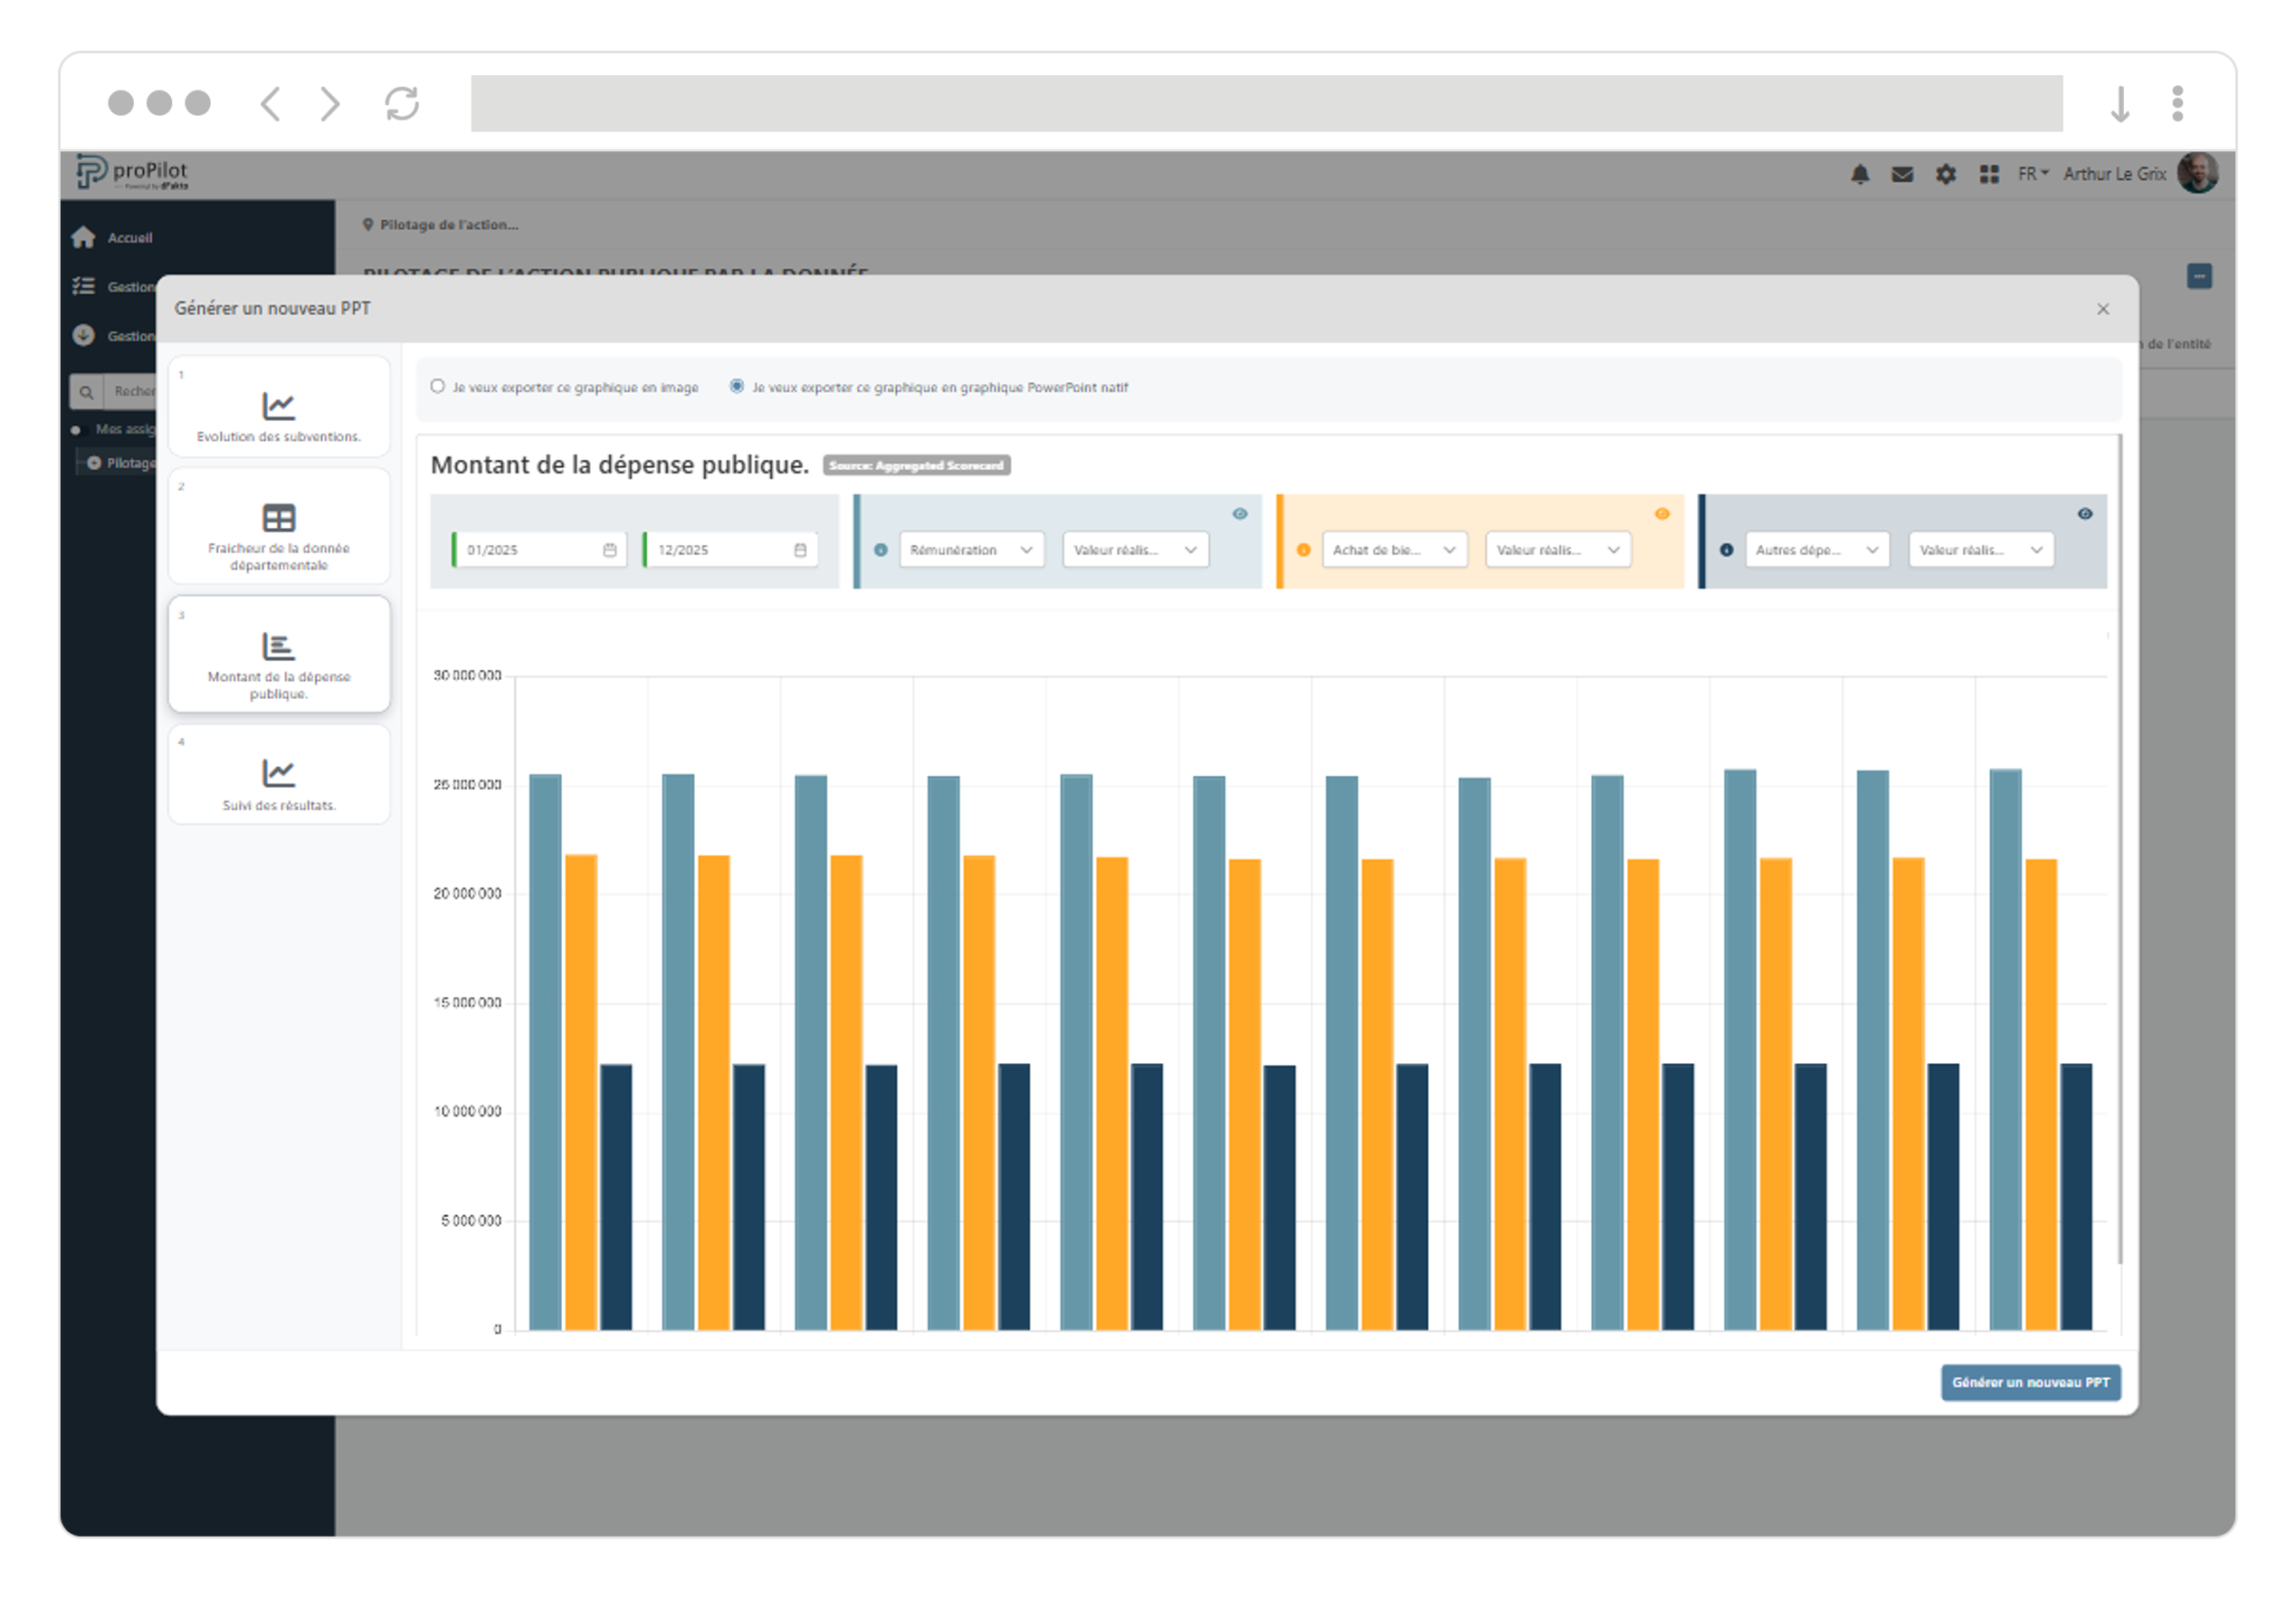Image resolution: width=2296 pixels, height=1600 pixels.
Task: Select export as image radio button
Action: [438, 387]
